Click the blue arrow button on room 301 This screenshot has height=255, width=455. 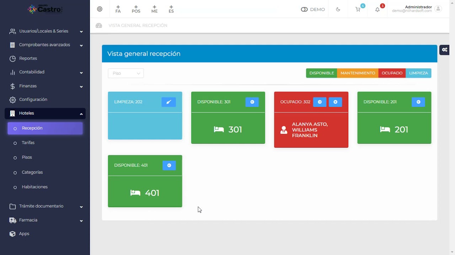(x=252, y=102)
